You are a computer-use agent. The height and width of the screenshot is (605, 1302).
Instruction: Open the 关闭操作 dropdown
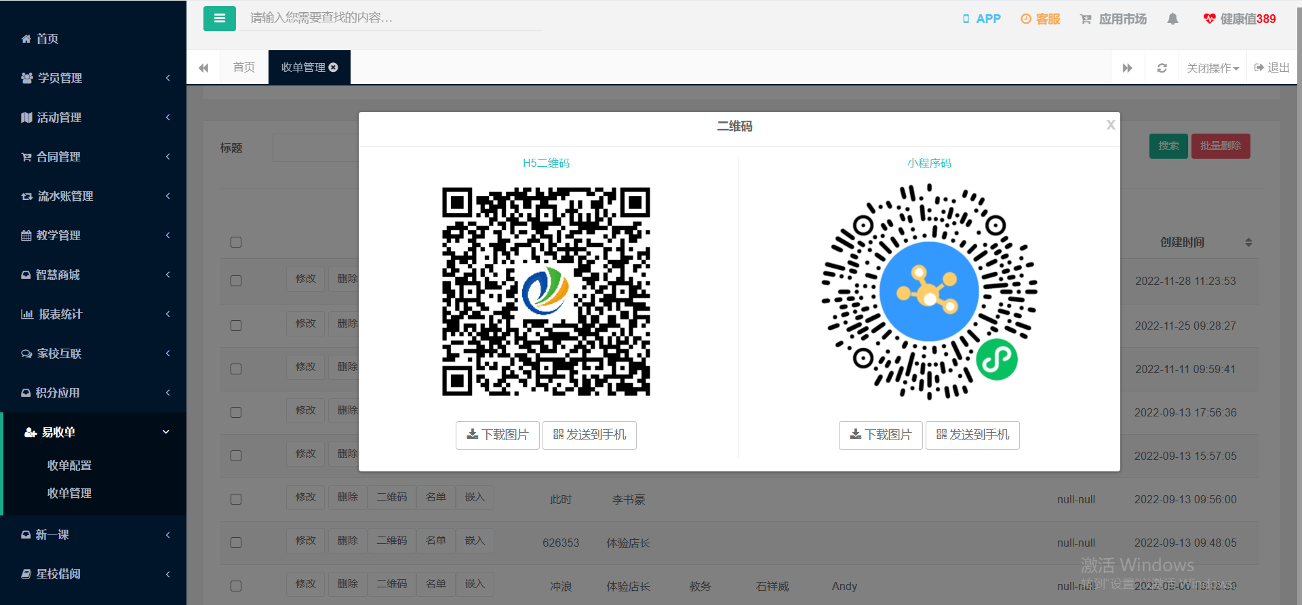[1212, 68]
